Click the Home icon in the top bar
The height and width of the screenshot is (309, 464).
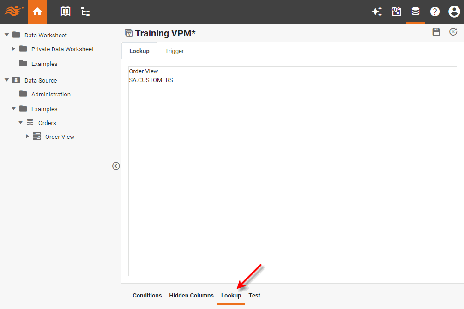[37, 12]
